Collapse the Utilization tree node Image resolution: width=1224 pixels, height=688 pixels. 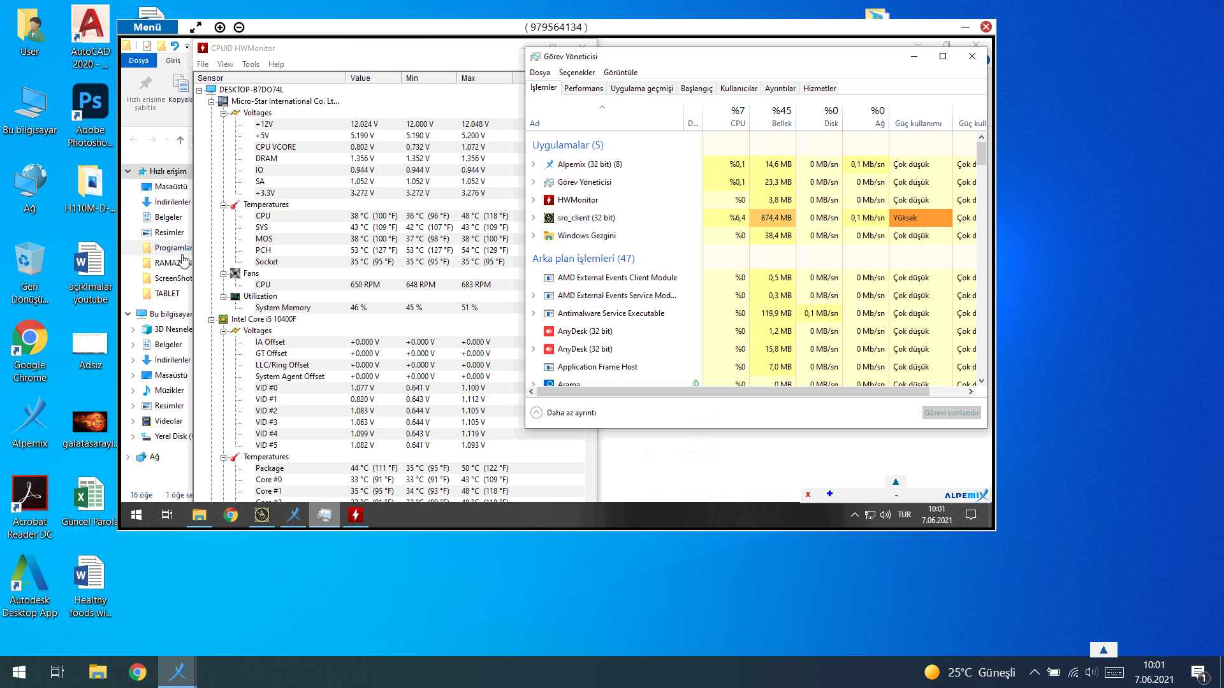click(x=223, y=296)
